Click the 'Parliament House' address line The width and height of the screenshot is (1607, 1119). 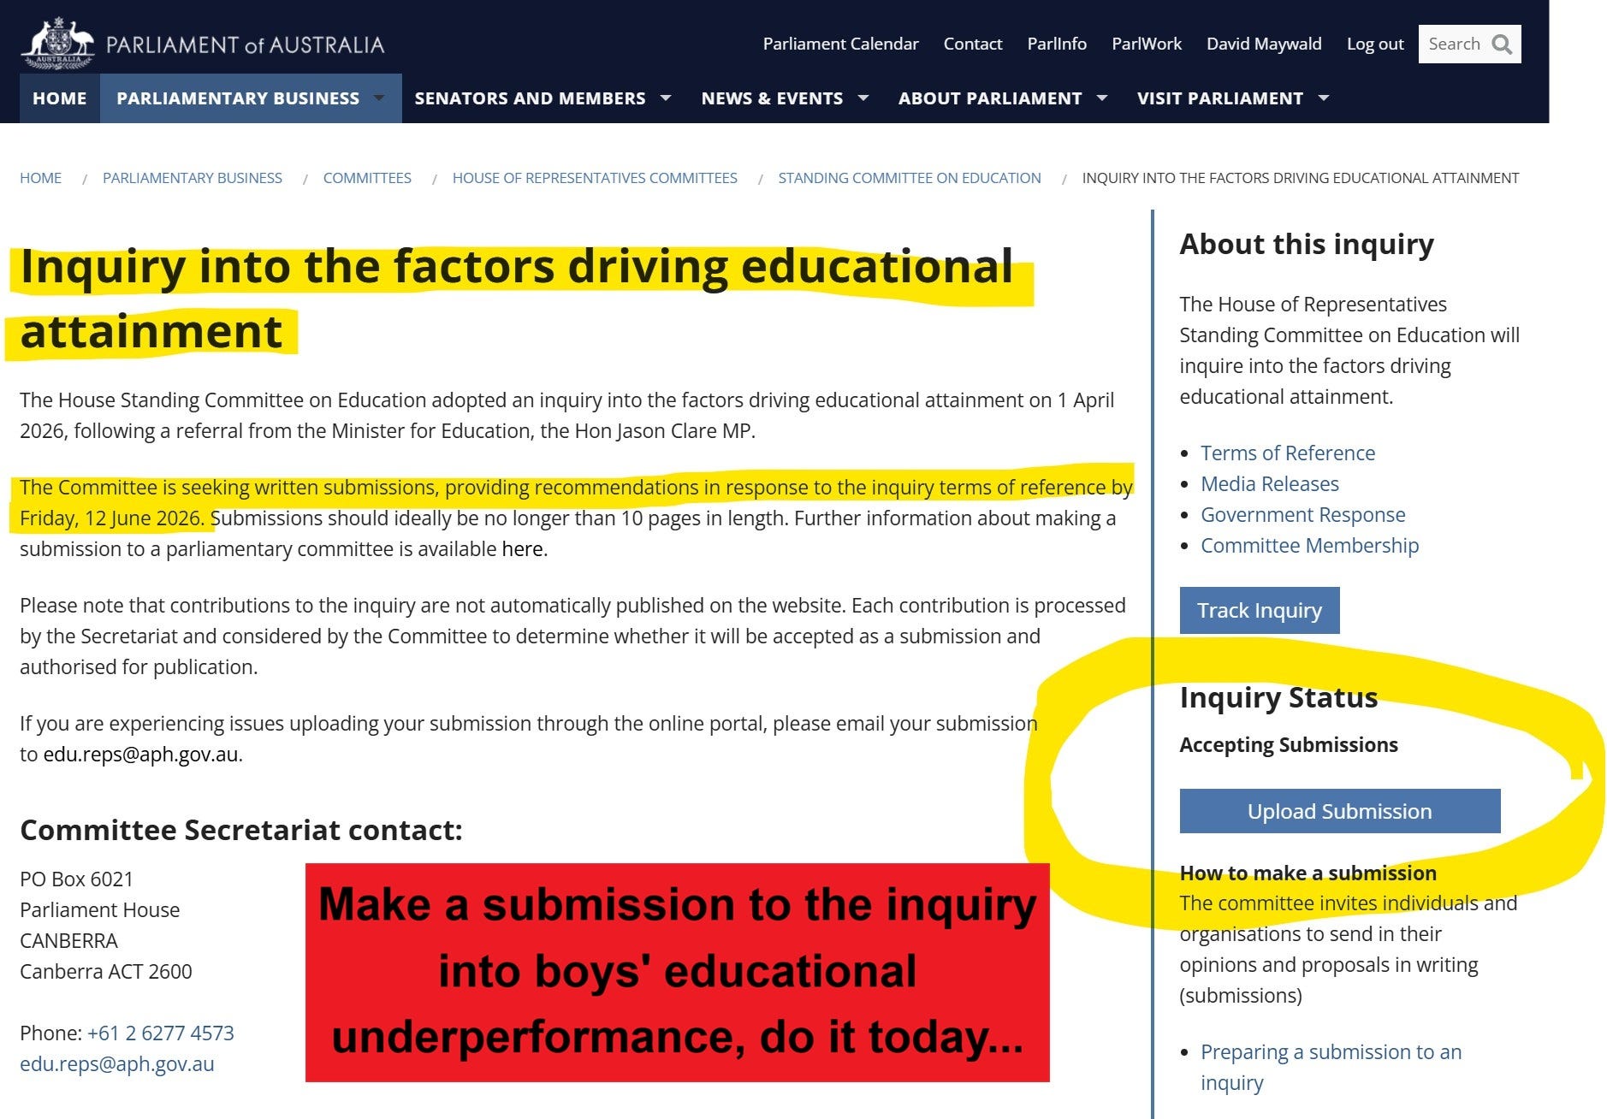coord(100,910)
